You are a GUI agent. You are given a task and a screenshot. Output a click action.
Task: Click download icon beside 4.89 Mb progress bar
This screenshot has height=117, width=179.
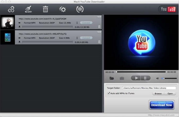[x=19, y=42]
